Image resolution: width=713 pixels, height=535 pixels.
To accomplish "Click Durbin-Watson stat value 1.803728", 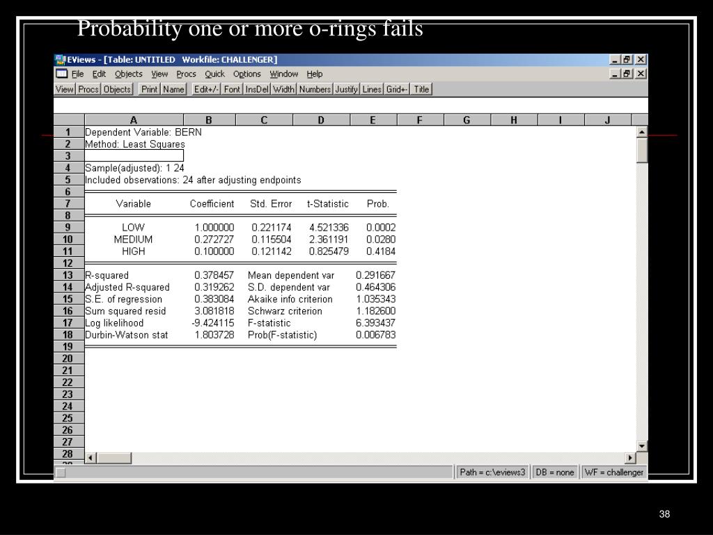I will tap(214, 335).
